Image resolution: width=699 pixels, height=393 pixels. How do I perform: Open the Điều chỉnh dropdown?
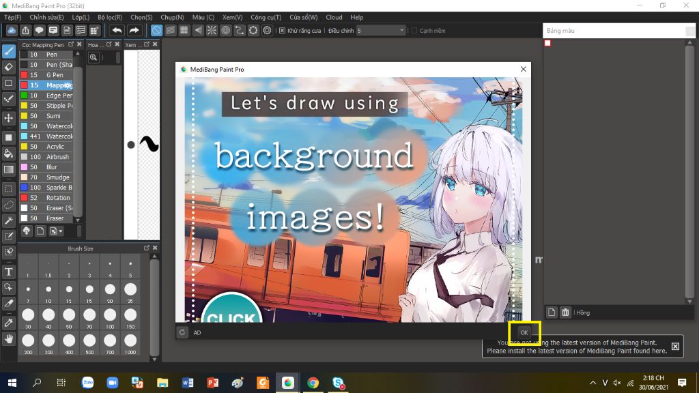tap(381, 30)
